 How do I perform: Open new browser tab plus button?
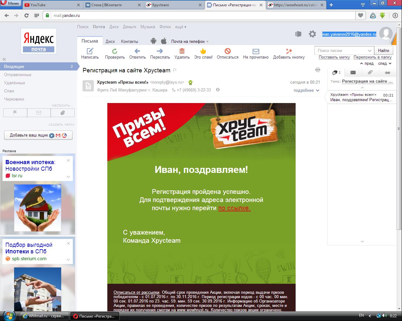tap(331, 5)
